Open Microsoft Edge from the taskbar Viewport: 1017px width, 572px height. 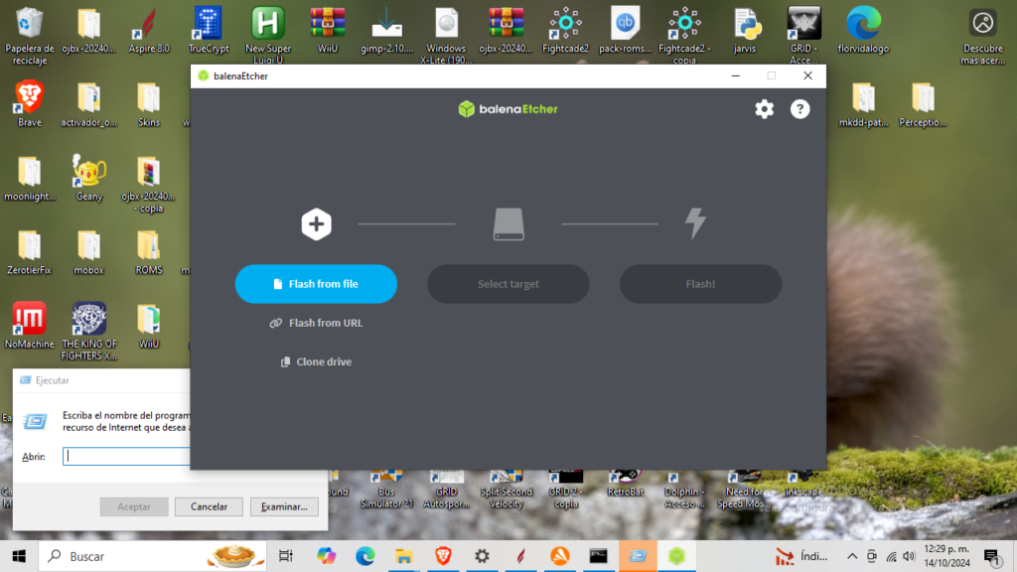365,556
